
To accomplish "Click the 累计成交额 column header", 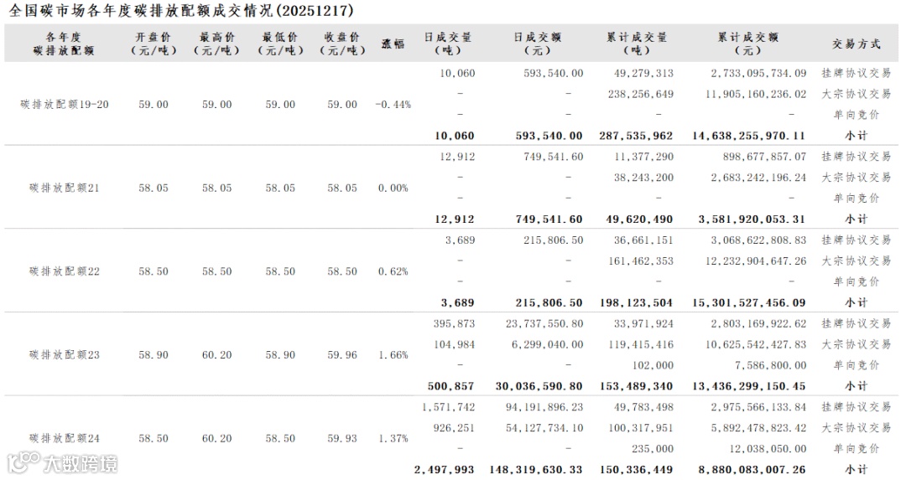I will click(x=747, y=44).
